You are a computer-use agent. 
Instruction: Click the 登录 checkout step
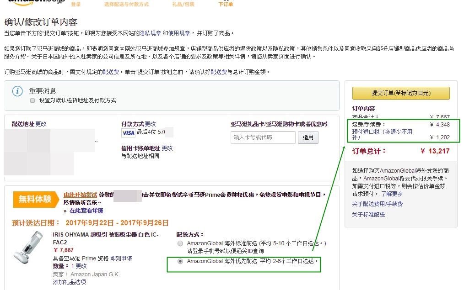point(76,5)
